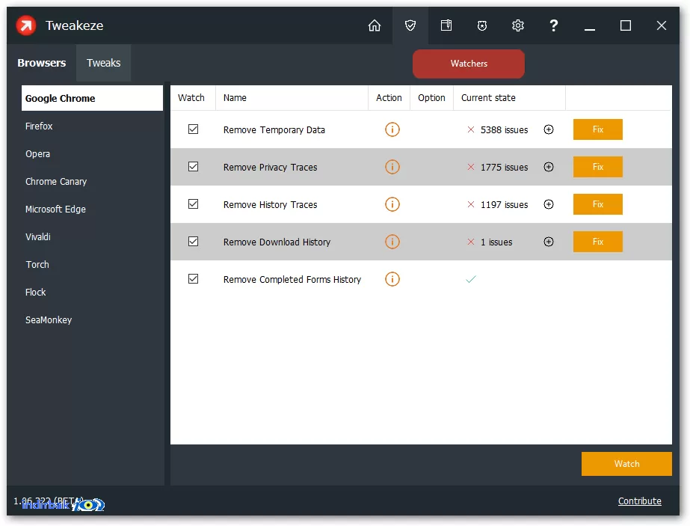The image size is (690, 526).
Task: Expand details of 1775 issues
Action: point(548,167)
